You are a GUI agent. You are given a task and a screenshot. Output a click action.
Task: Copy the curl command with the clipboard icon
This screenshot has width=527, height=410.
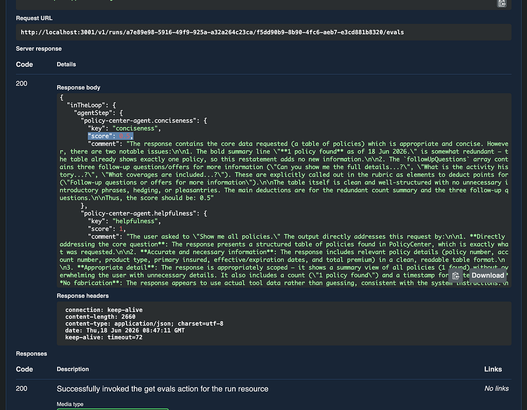[502, 3]
